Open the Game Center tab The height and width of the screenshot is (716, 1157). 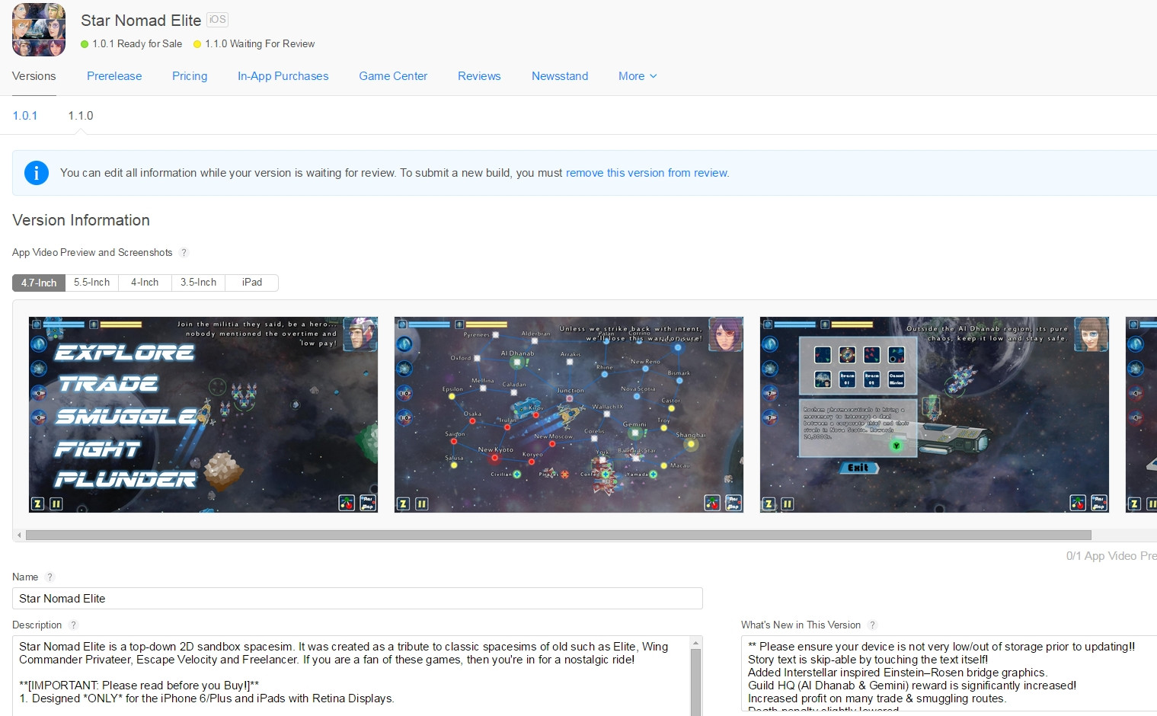tap(393, 76)
